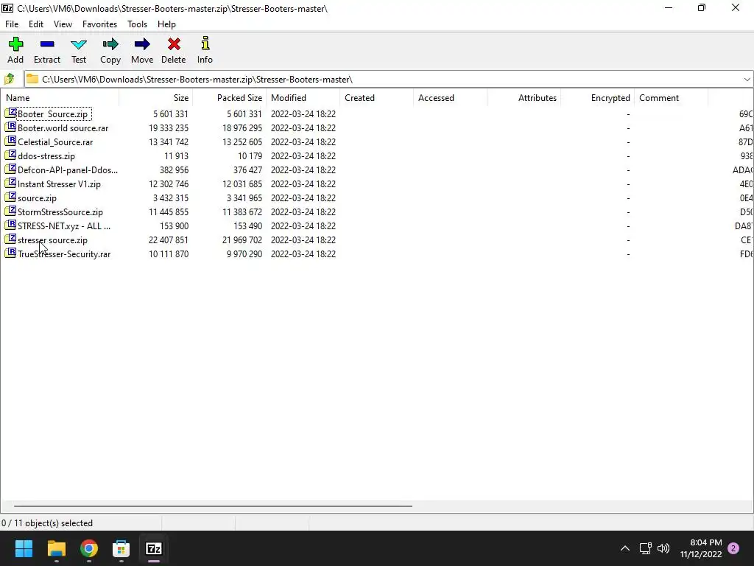Click the Add toolbar icon
The height and width of the screenshot is (566, 754).
(15, 45)
